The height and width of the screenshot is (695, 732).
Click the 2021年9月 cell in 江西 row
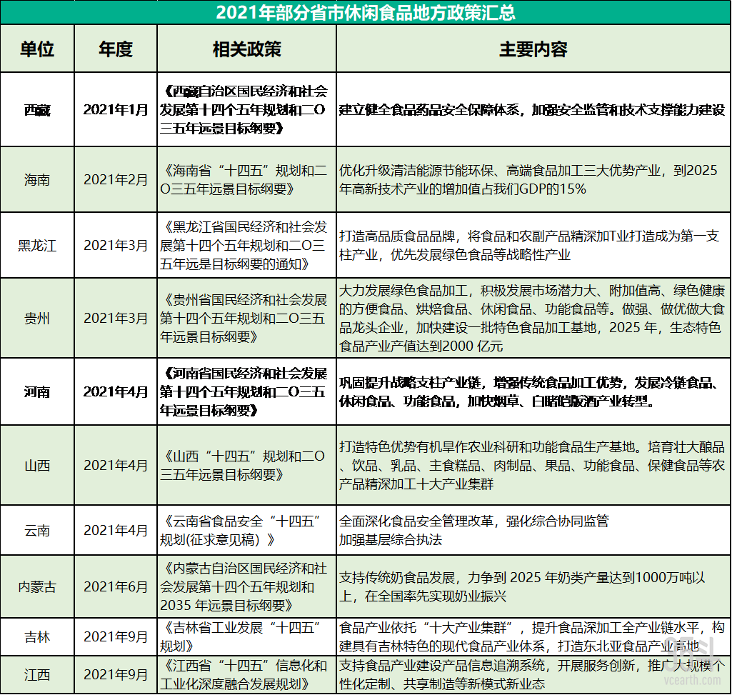coord(116,674)
